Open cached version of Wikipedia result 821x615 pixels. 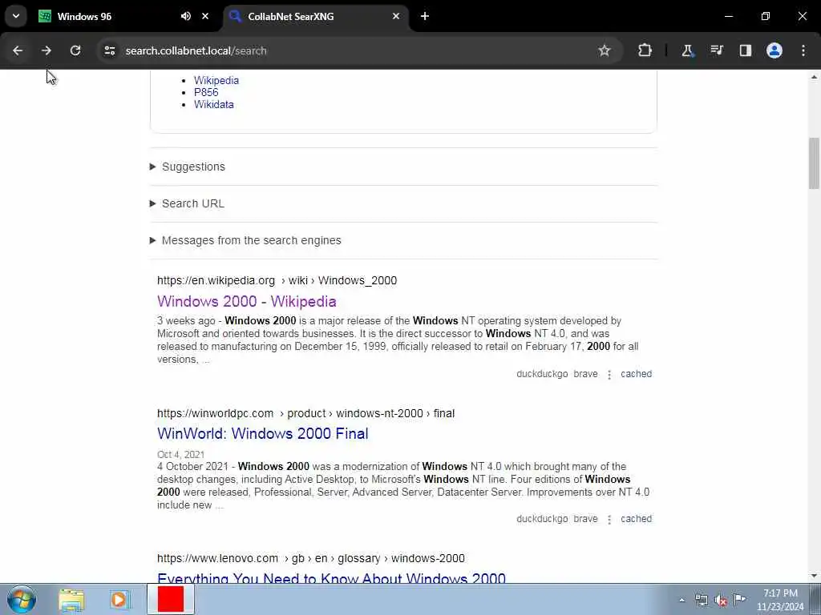pyautogui.click(x=636, y=374)
